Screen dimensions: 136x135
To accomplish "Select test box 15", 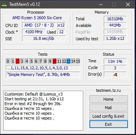I will pos(78,61).
